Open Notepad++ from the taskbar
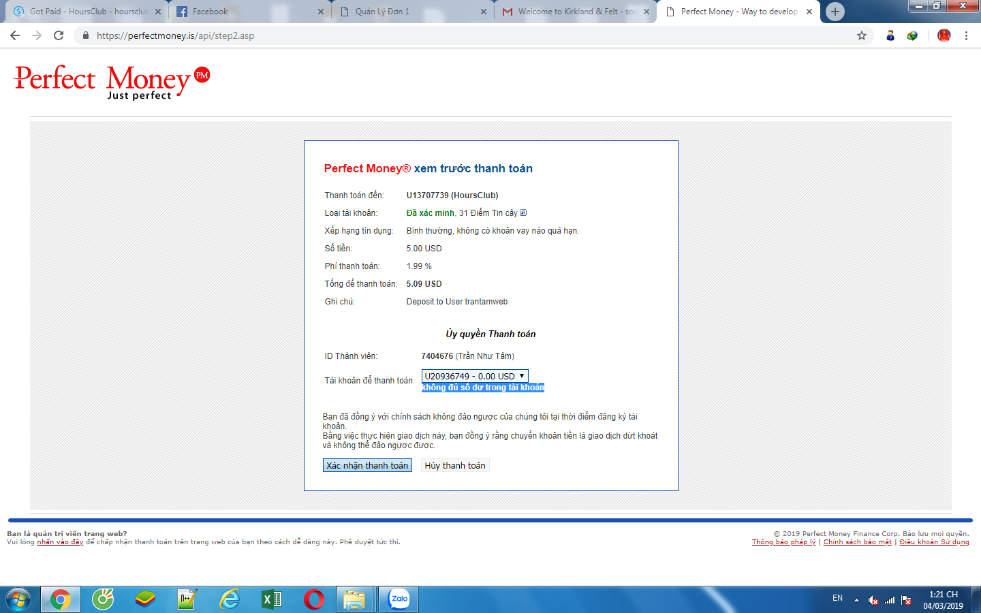 (x=187, y=599)
